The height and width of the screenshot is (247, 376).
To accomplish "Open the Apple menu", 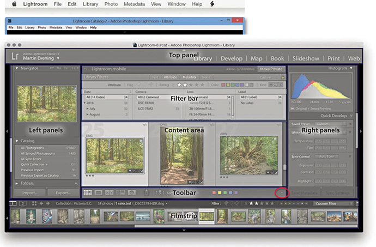I will 14,4.
